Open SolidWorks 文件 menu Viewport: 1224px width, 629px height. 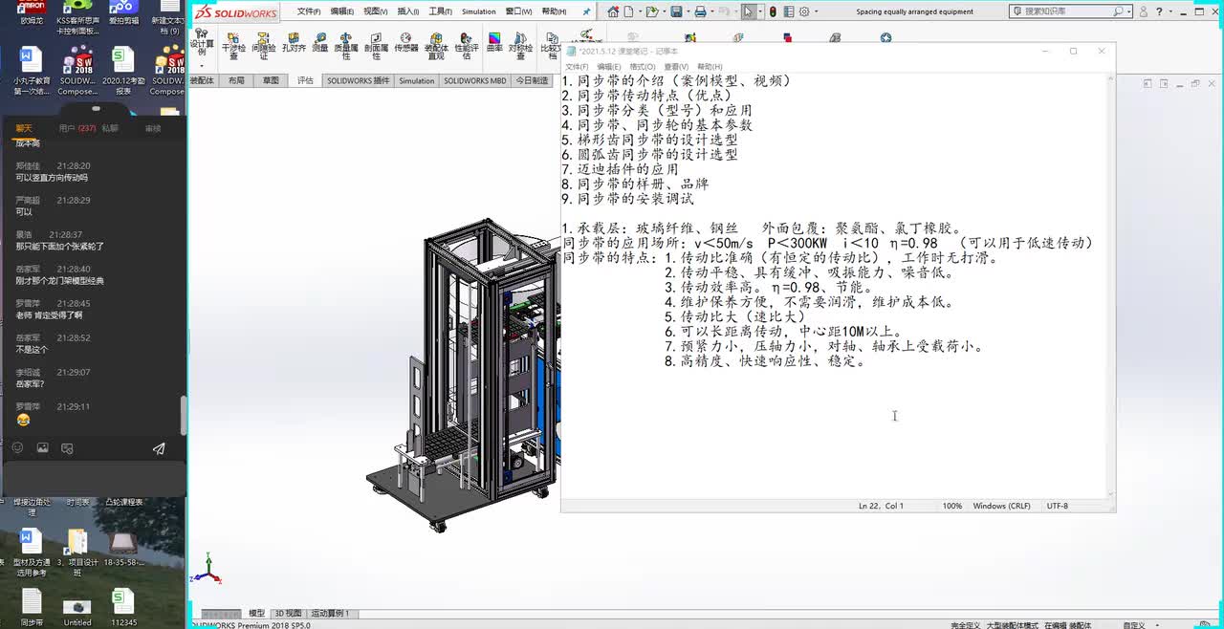[309, 11]
